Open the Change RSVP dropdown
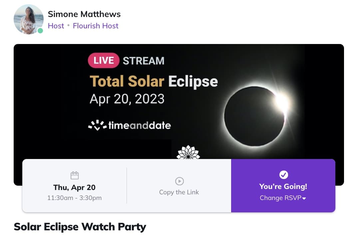 [x=280, y=198]
